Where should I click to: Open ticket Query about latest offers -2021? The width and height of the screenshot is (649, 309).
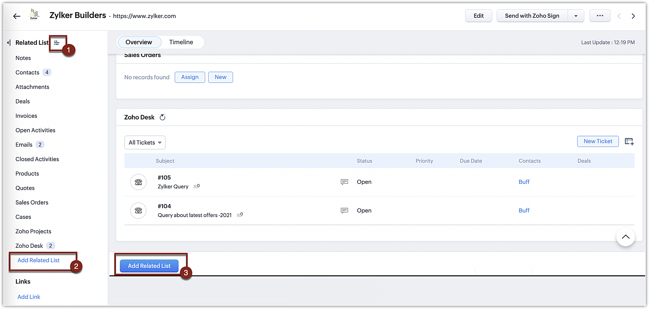[x=195, y=215]
